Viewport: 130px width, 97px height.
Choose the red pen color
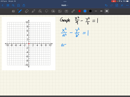[x=80, y=11]
